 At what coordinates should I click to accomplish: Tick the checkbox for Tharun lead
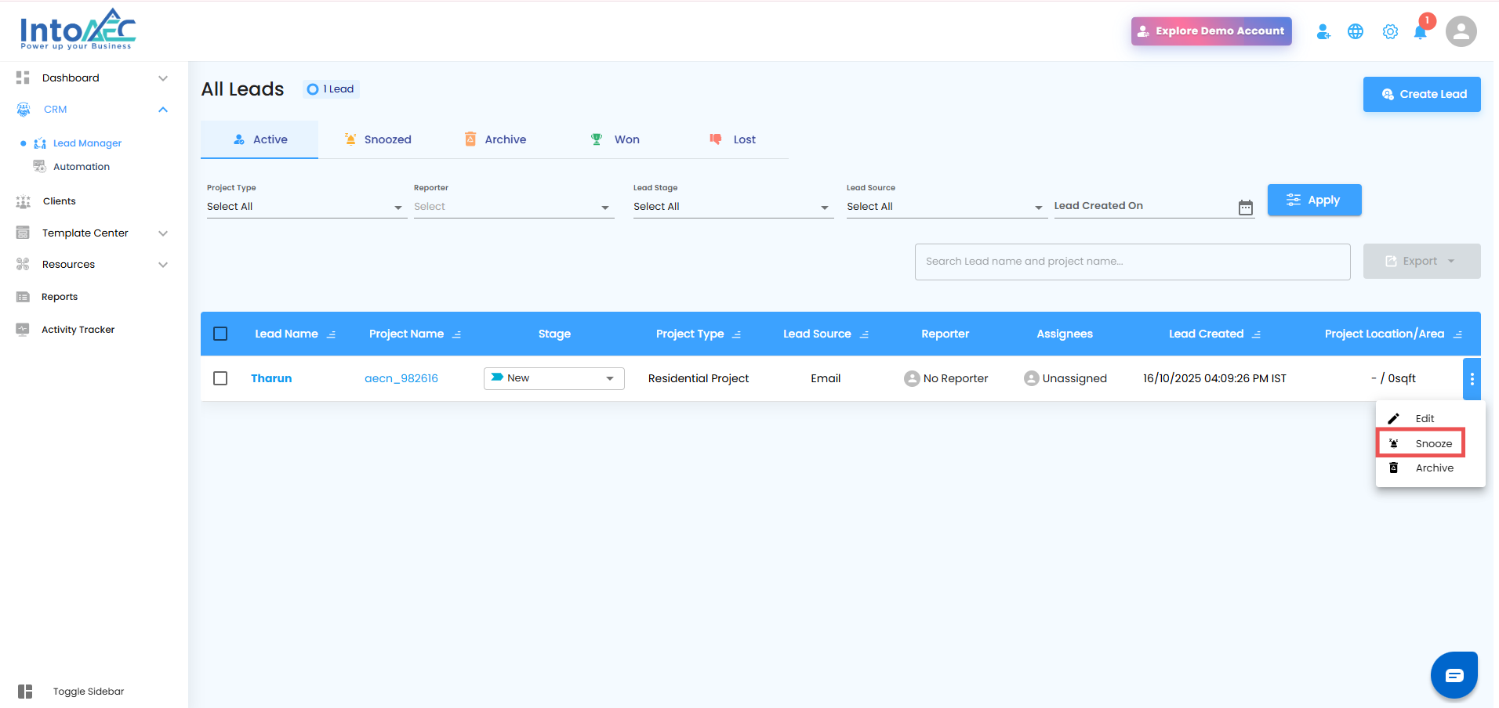[220, 378]
